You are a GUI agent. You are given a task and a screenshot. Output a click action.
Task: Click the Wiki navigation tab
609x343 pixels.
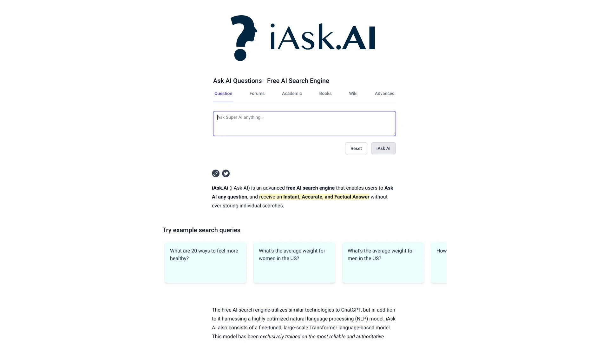[353, 93]
